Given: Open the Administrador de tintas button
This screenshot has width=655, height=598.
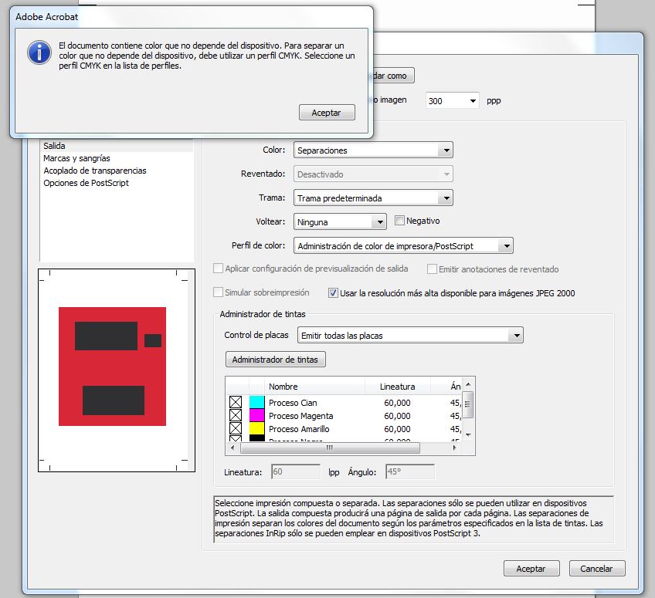Looking at the screenshot, I should (x=276, y=360).
